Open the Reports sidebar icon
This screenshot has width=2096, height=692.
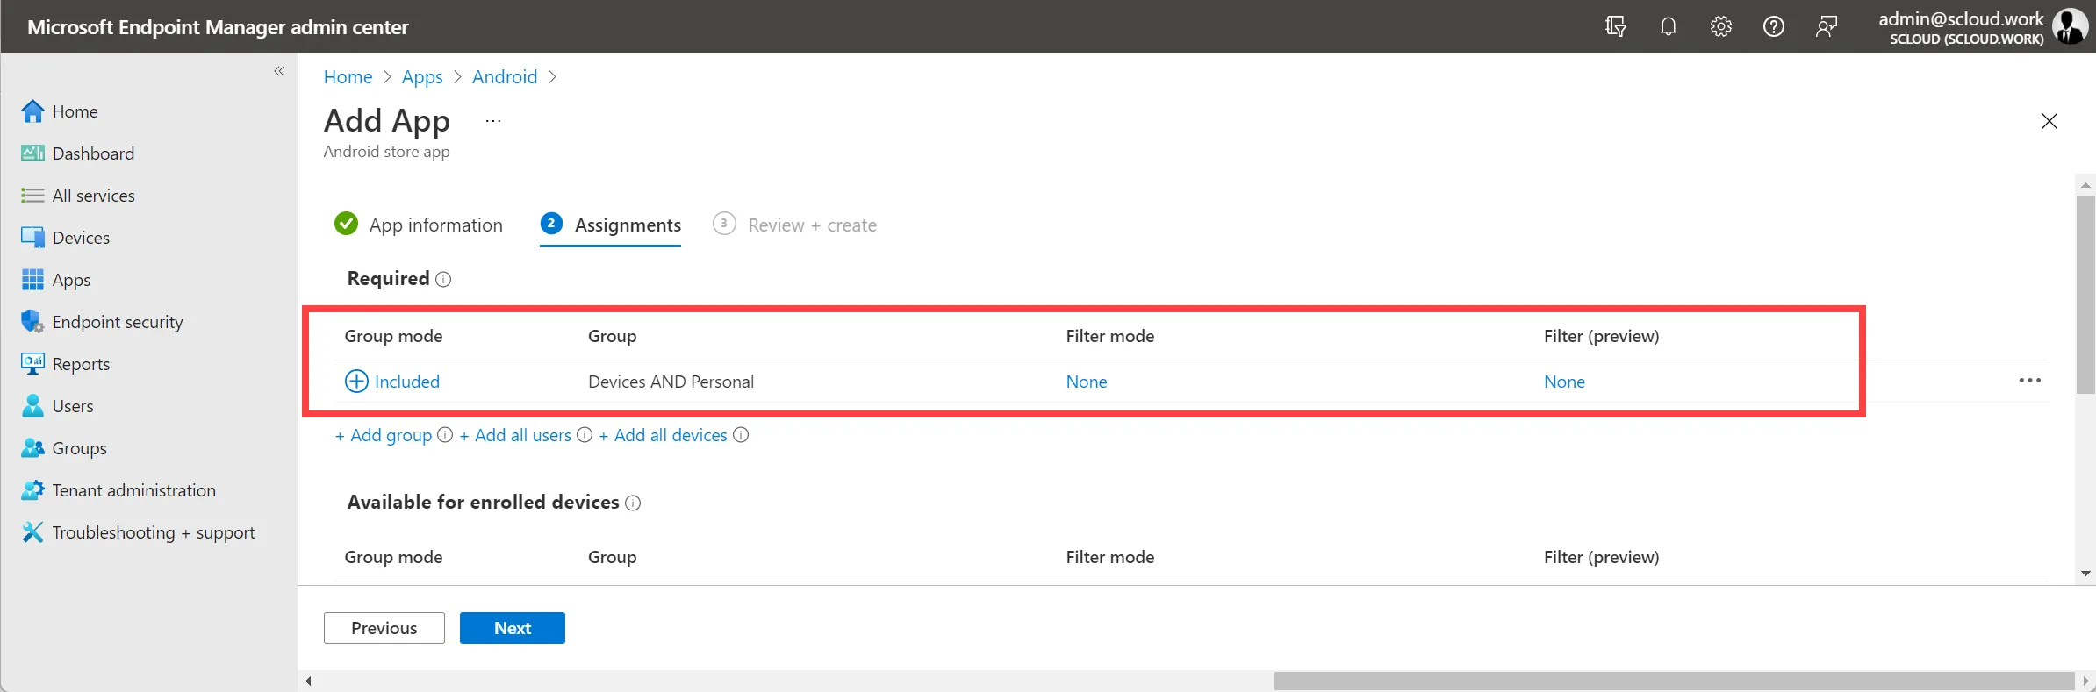pos(32,364)
